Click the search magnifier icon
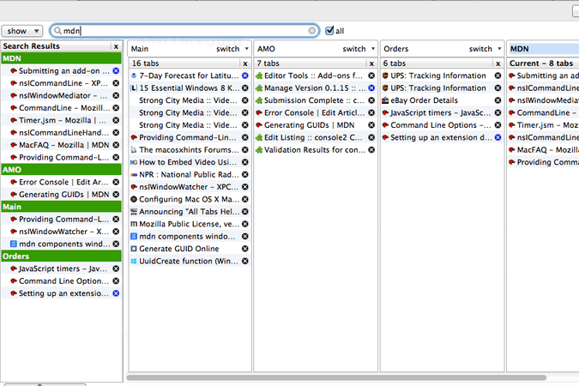 (x=57, y=31)
